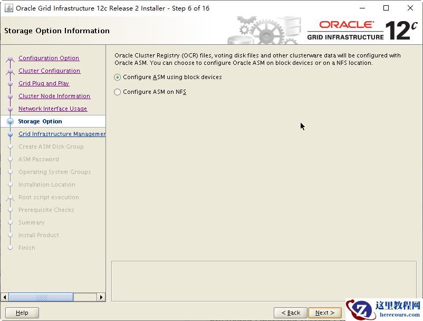This screenshot has width=423, height=321.
Task: Go back with the Back button
Action: click(291, 313)
